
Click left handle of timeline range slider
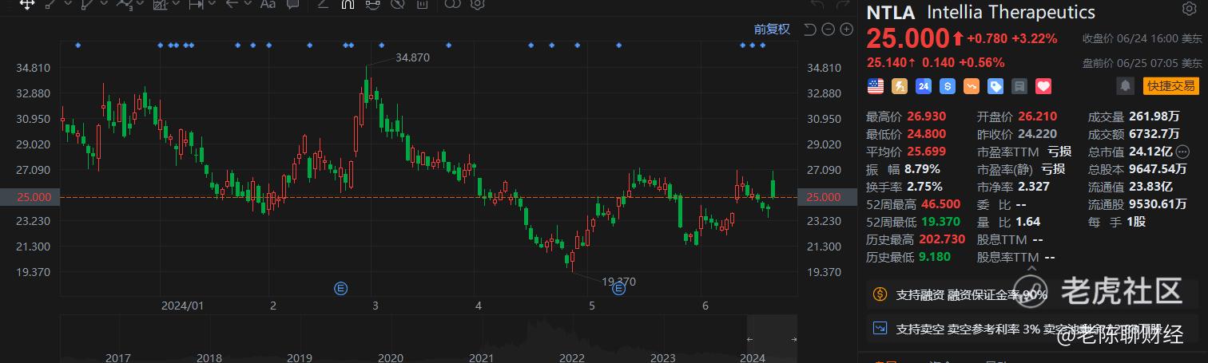click(749, 339)
